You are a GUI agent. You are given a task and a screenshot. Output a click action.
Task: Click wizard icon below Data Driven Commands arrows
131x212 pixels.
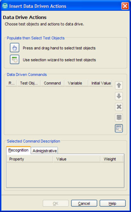pyautogui.click(x=119, y=128)
